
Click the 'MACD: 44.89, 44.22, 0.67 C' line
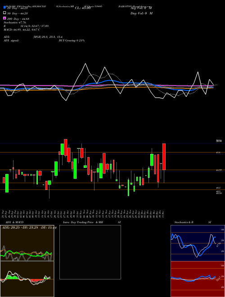coord(22,30)
